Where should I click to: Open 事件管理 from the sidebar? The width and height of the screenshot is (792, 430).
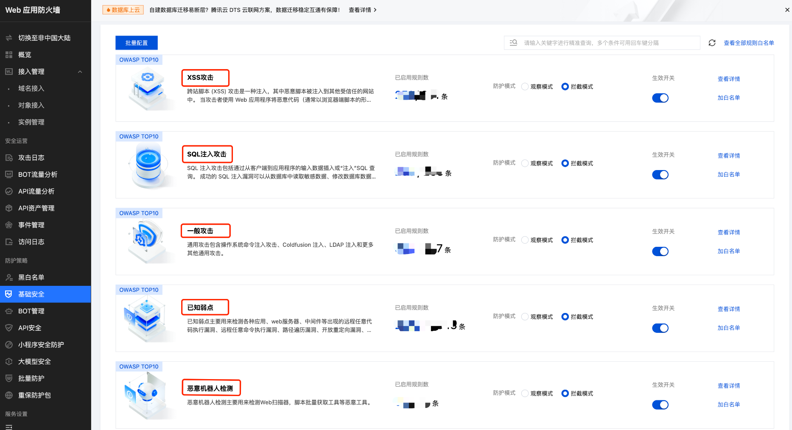coord(31,225)
